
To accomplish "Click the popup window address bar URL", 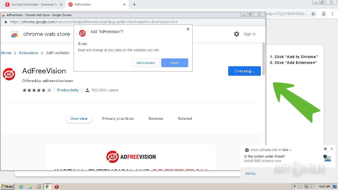I will coord(93,22).
